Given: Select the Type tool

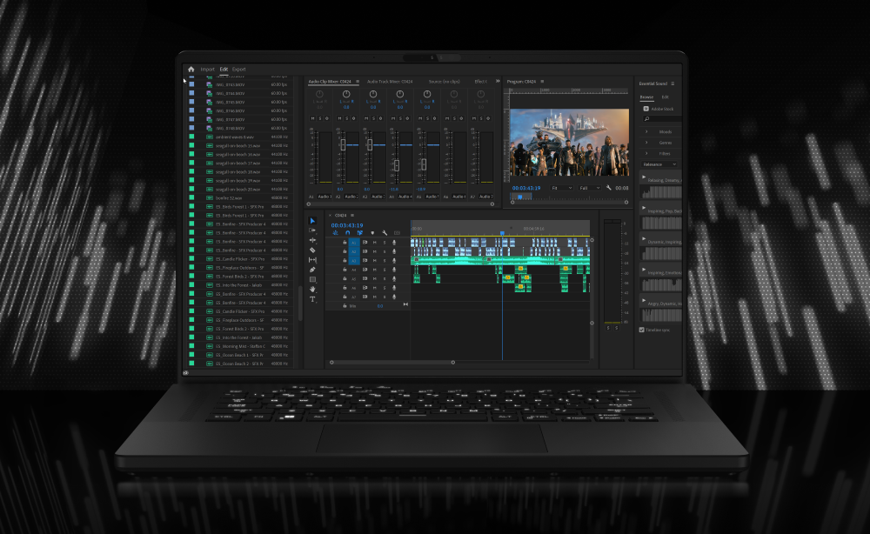Looking at the screenshot, I should [x=312, y=299].
